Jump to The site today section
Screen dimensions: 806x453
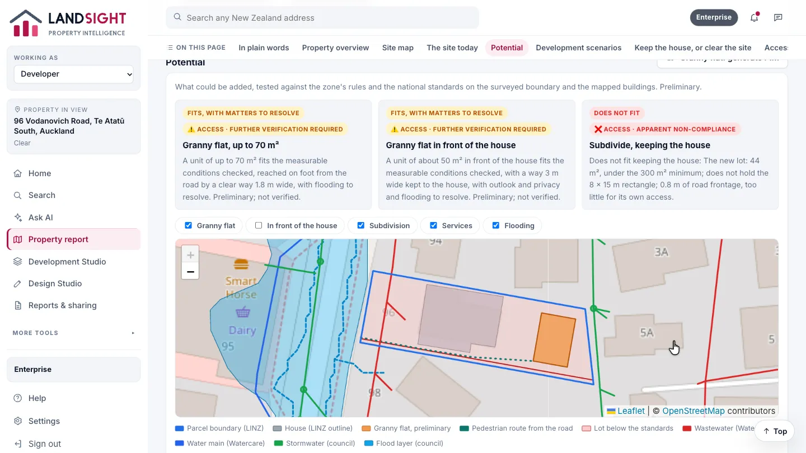pos(452,48)
